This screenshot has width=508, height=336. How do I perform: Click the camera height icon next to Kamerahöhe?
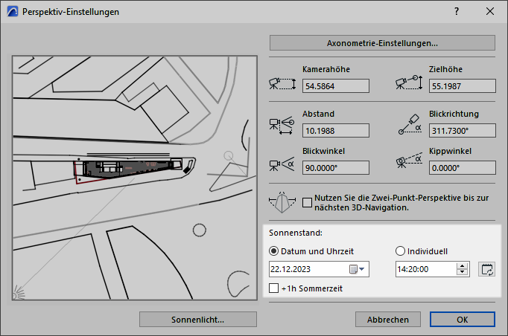(x=282, y=84)
